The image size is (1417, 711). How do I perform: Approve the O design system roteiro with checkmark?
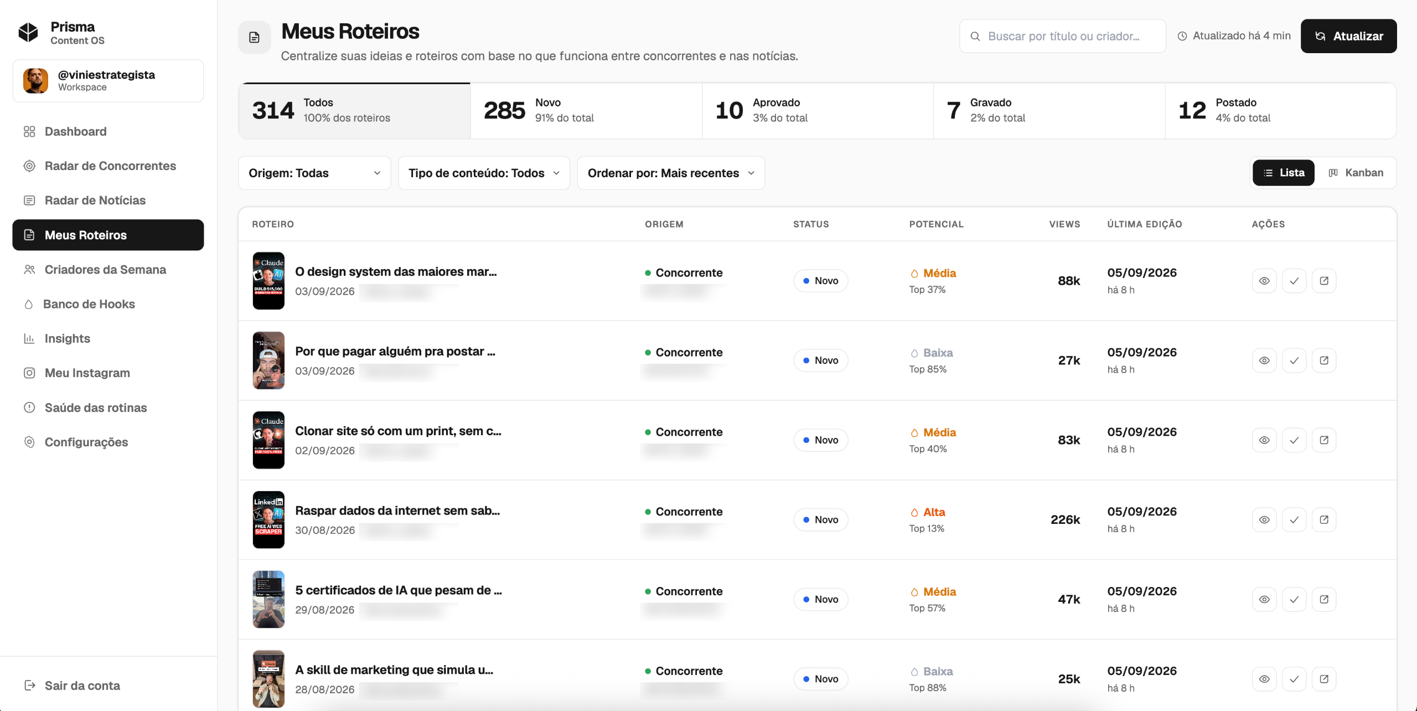pyautogui.click(x=1294, y=281)
